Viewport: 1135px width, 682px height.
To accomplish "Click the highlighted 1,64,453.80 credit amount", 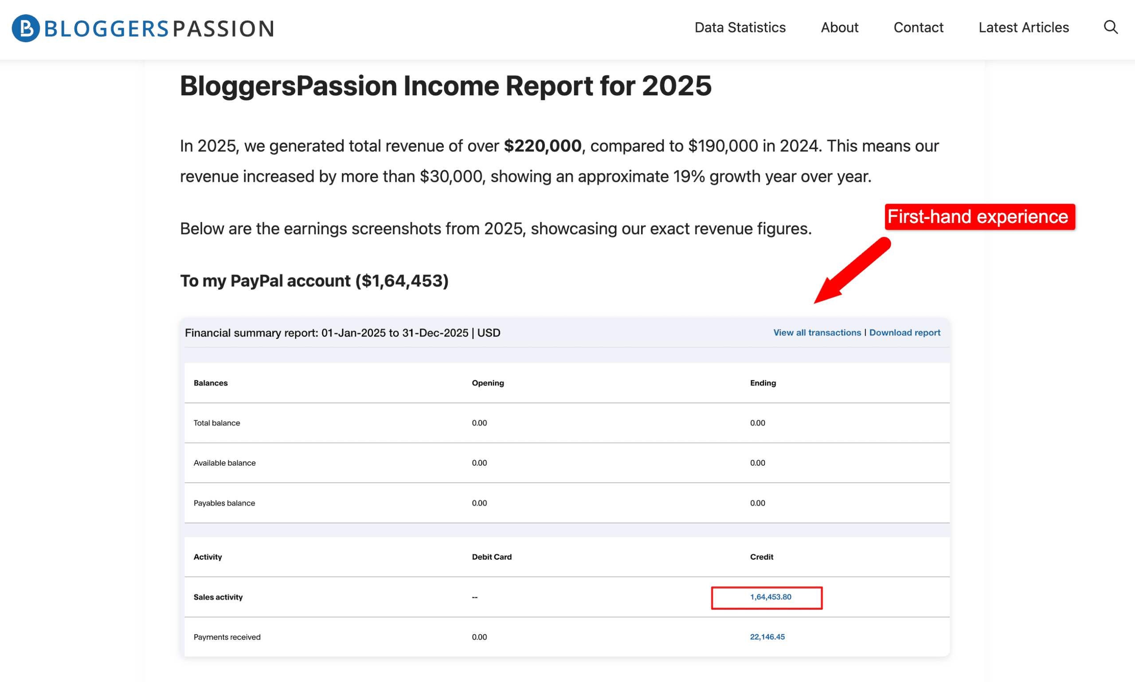I will [767, 597].
